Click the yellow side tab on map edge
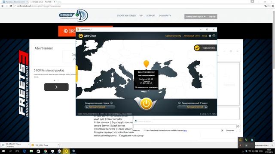 click(76, 74)
